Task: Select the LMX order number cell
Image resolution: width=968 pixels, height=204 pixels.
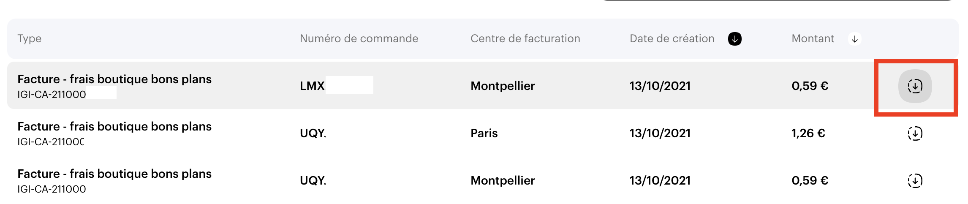Action: coord(313,86)
